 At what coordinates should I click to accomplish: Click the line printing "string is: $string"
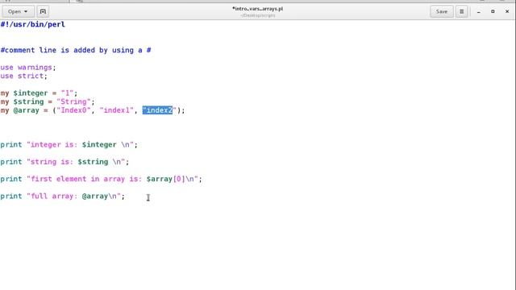[64, 162]
